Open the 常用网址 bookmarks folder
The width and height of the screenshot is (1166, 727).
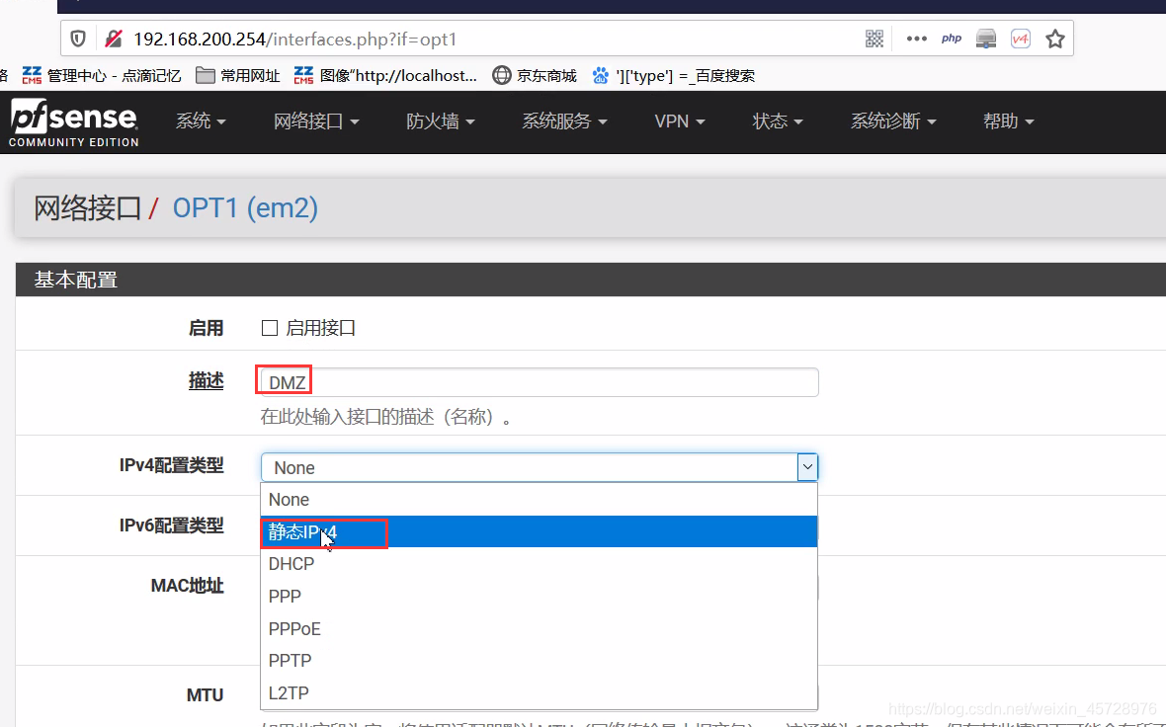click(x=238, y=75)
